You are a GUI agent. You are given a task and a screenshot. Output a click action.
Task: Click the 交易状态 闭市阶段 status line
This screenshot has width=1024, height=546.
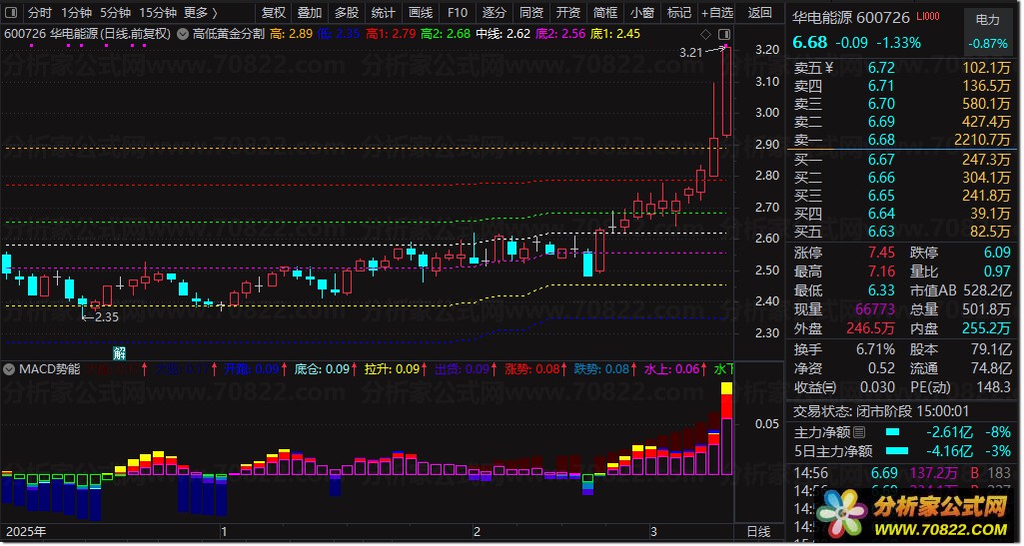(x=881, y=411)
